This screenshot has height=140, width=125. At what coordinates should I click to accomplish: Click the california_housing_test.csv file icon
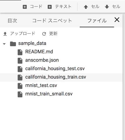click(20, 69)
